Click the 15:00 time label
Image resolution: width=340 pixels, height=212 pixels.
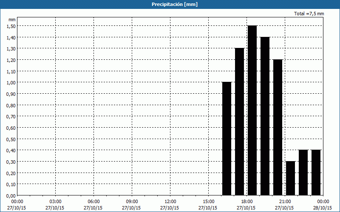pos(208,202)
